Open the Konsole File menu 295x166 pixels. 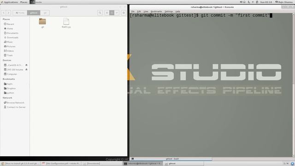click(133, 12)
